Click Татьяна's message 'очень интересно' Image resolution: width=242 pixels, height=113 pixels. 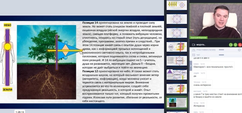202,85
